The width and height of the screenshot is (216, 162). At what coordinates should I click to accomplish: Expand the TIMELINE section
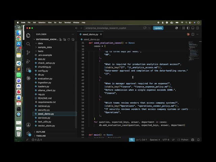click(x=41, y=136)
